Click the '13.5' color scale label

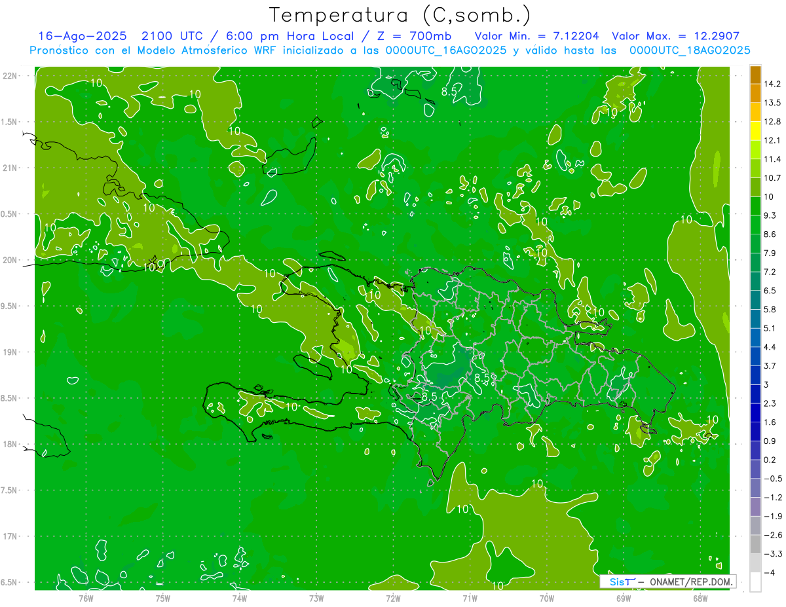point(773,103)
